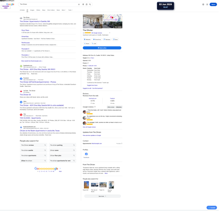
Task: Open the See outside street view thumbnail
Action: (x=113, y=25)
